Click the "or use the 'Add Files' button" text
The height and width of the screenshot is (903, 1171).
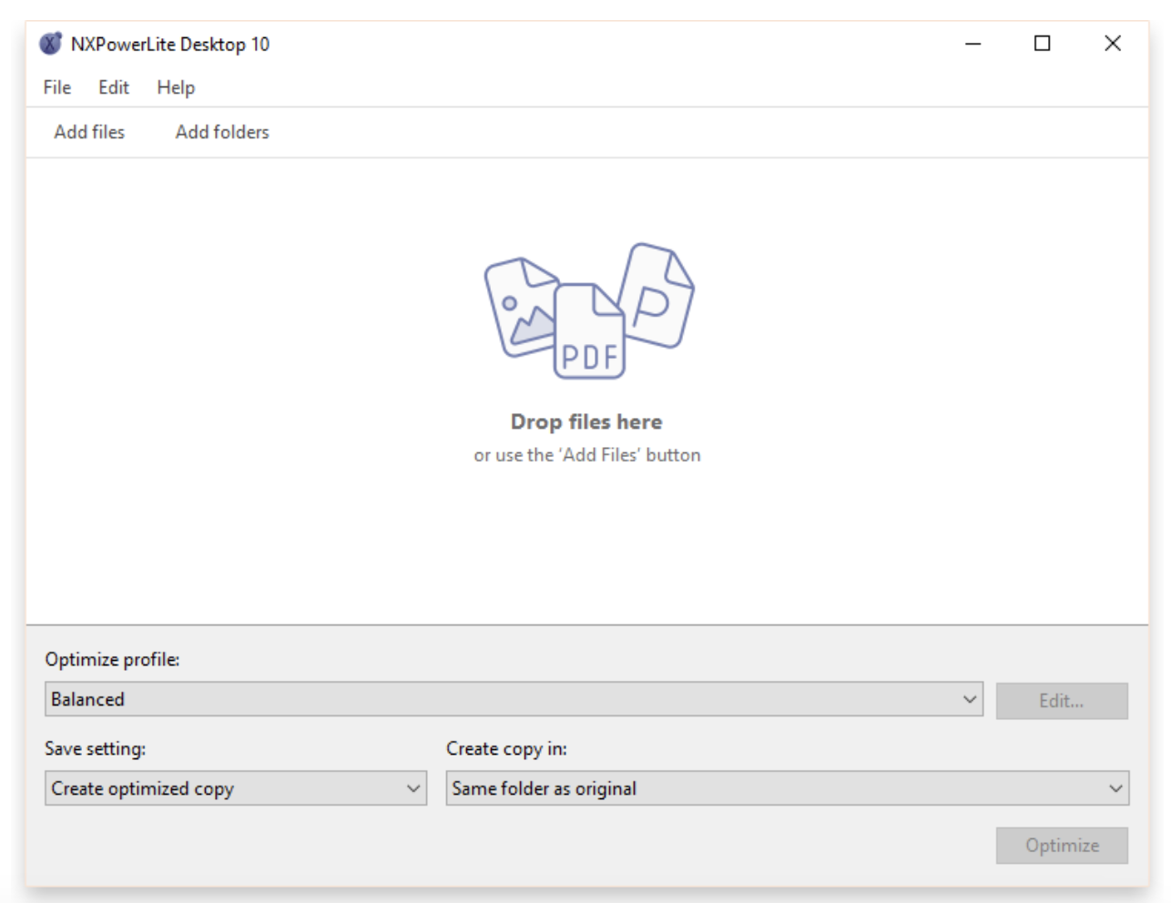pyautogui.click(x=587, y=455)
